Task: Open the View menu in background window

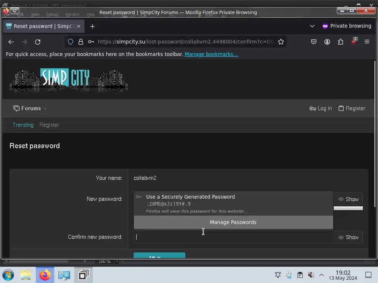Action: tap(35, 14)
